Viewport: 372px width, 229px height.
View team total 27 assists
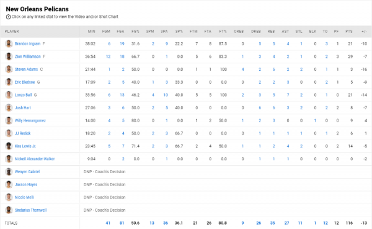coord(286,223)
